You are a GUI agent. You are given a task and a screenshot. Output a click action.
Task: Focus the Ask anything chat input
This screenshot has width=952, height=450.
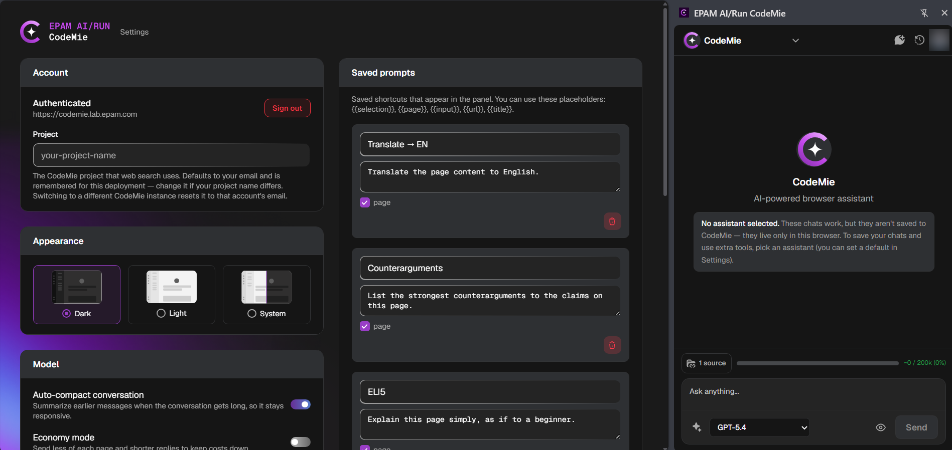(813, 394)
